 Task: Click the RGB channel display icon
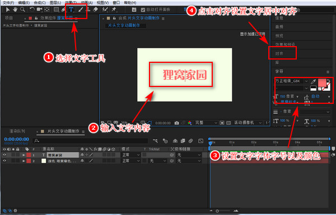coord(190,123)
